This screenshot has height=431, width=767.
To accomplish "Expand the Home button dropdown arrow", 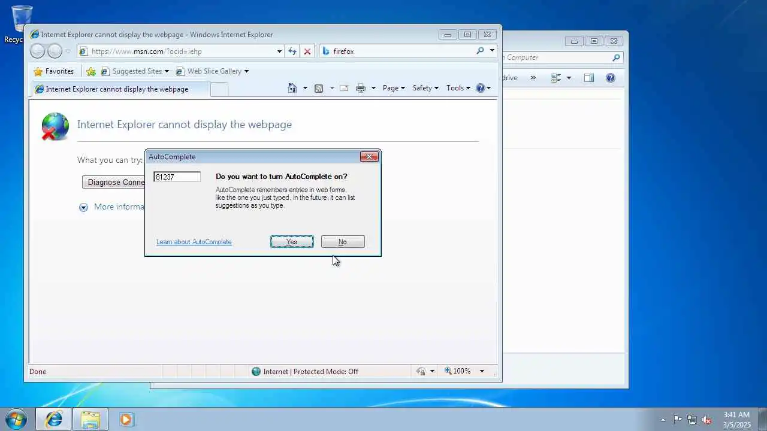I will point(305,88).
